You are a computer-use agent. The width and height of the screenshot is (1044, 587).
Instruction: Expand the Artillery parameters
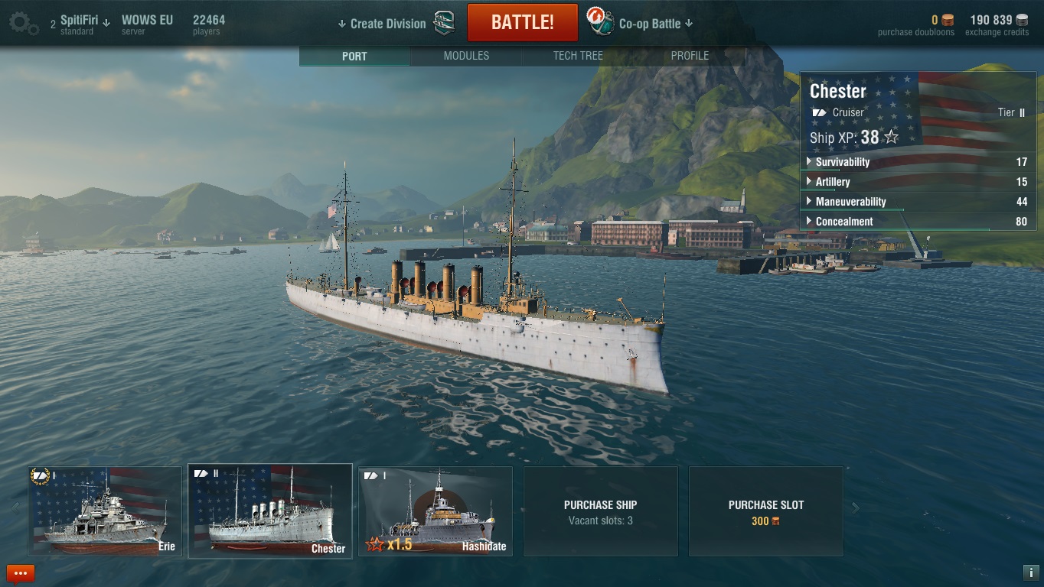click(918, 182)
